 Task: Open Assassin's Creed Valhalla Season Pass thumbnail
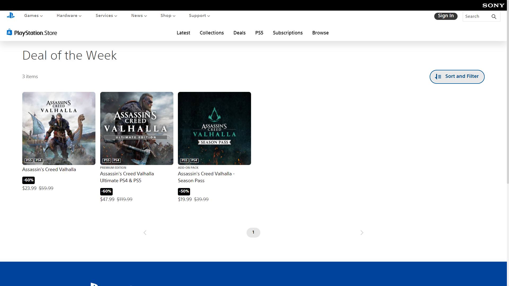(x=214, y=128)
